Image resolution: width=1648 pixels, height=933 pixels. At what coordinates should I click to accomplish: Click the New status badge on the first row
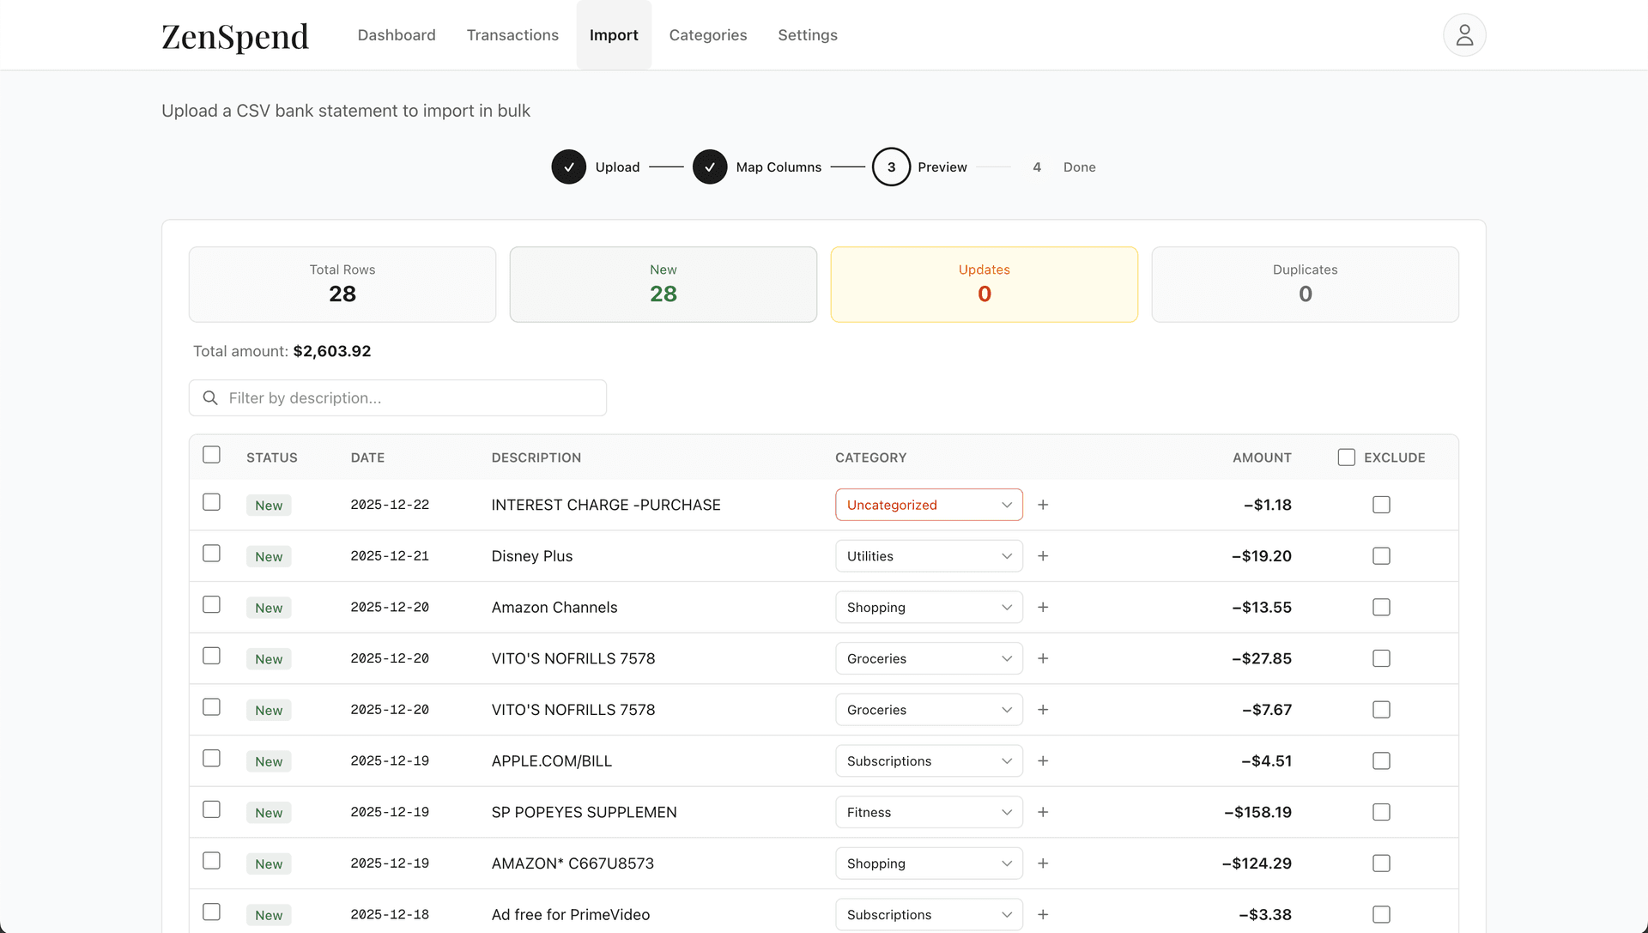[268, 505]
